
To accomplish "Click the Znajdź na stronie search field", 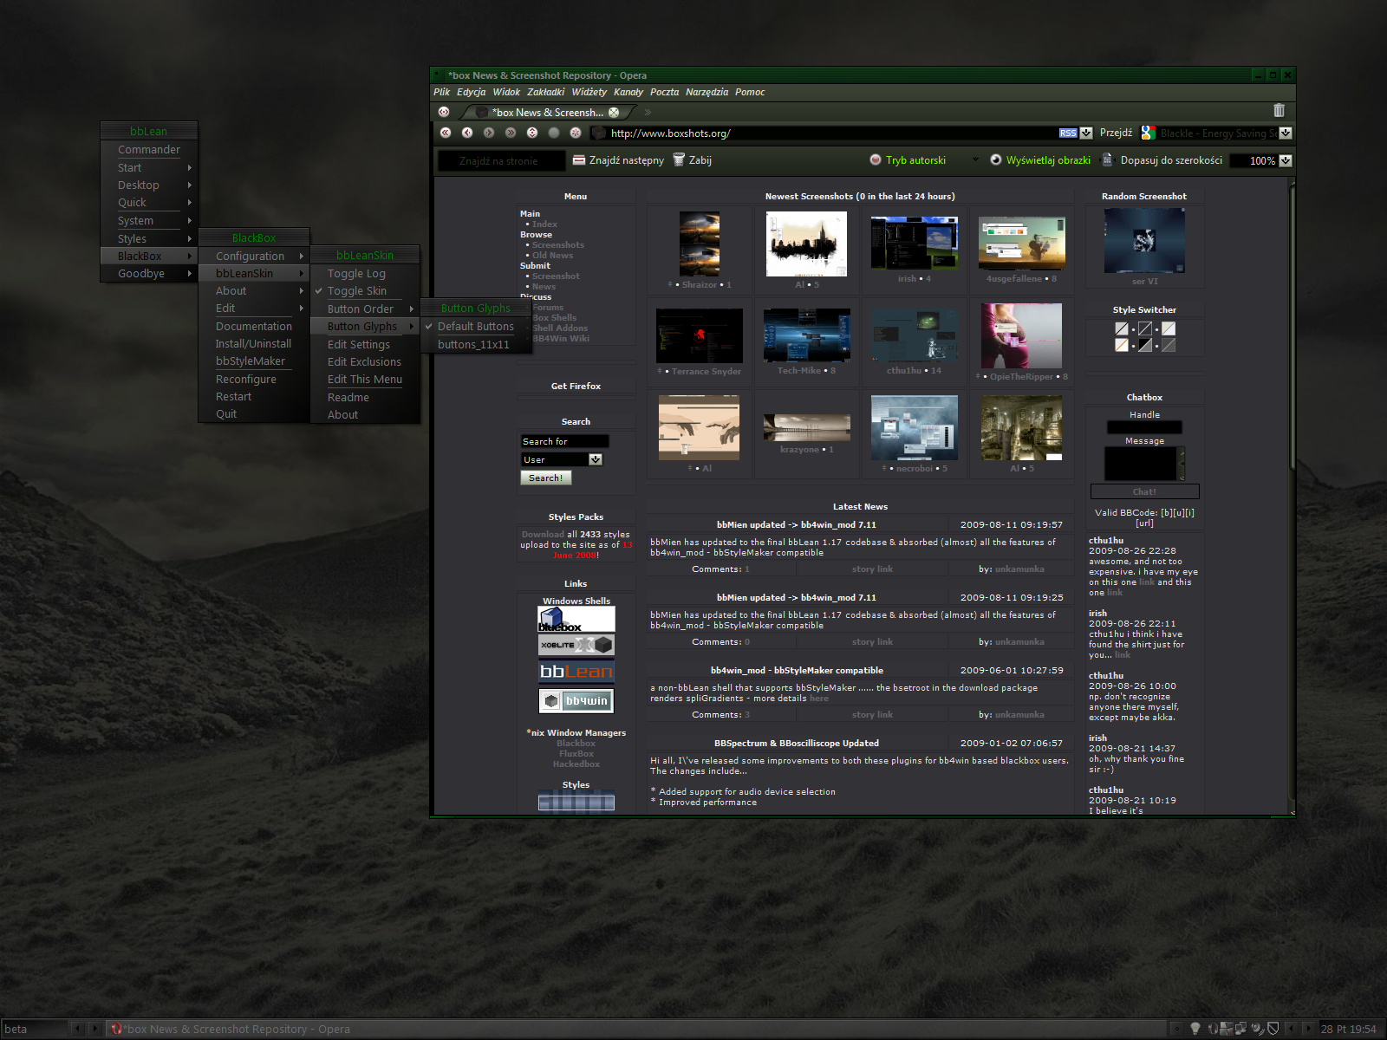I will click(501, 160).
